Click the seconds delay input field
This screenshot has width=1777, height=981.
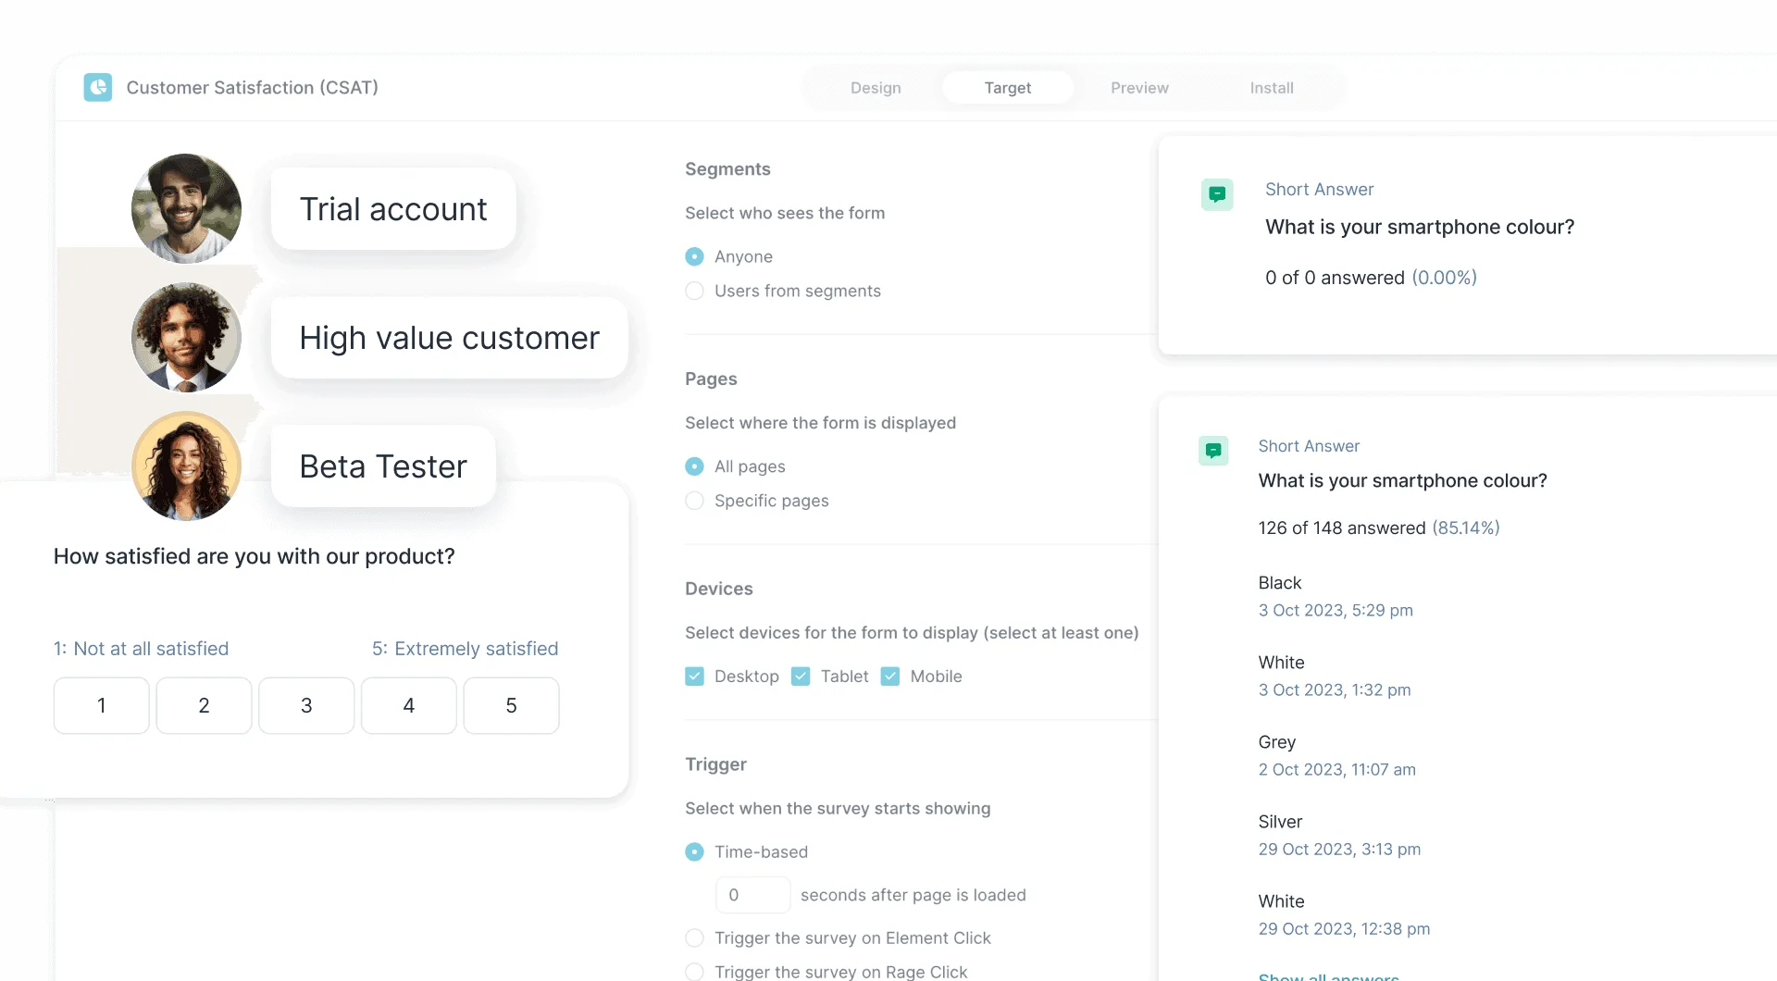(x=752, y=894)
